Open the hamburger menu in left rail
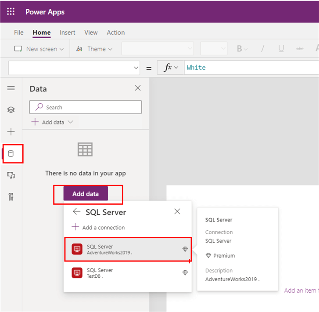This screenshot has height=312, width=319. pos(11,88)
